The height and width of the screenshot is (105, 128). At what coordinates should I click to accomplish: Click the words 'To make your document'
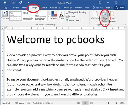24,79
